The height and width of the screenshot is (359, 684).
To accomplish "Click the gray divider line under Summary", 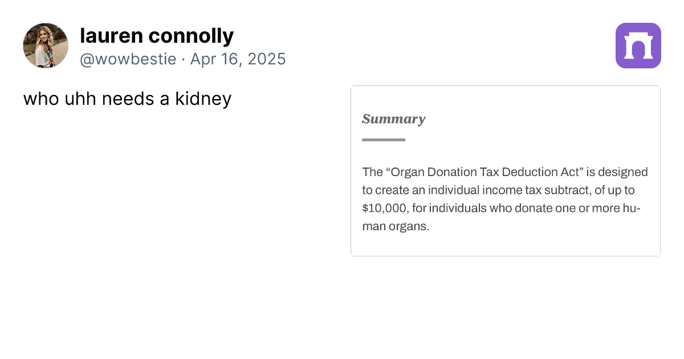I will 384,140.
